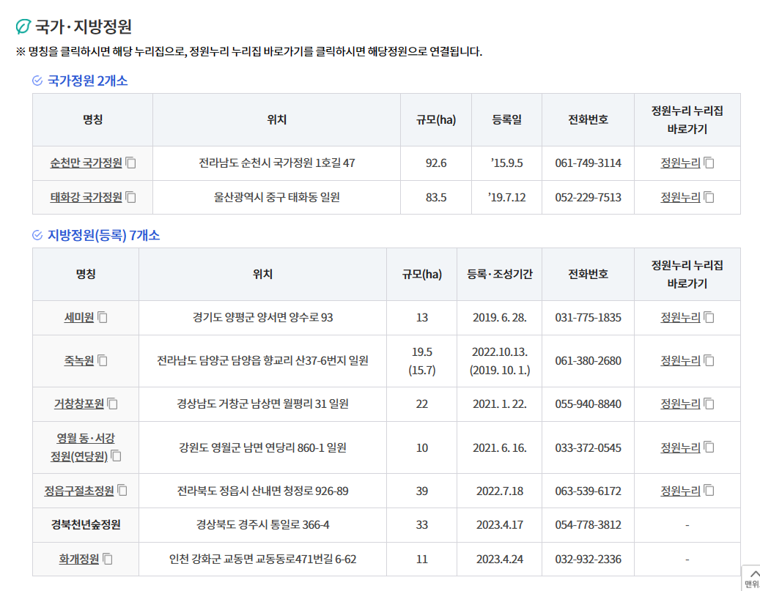Click new-window icon beside 태화강 국가정원
760x591 pixels.
pos(131,197)
